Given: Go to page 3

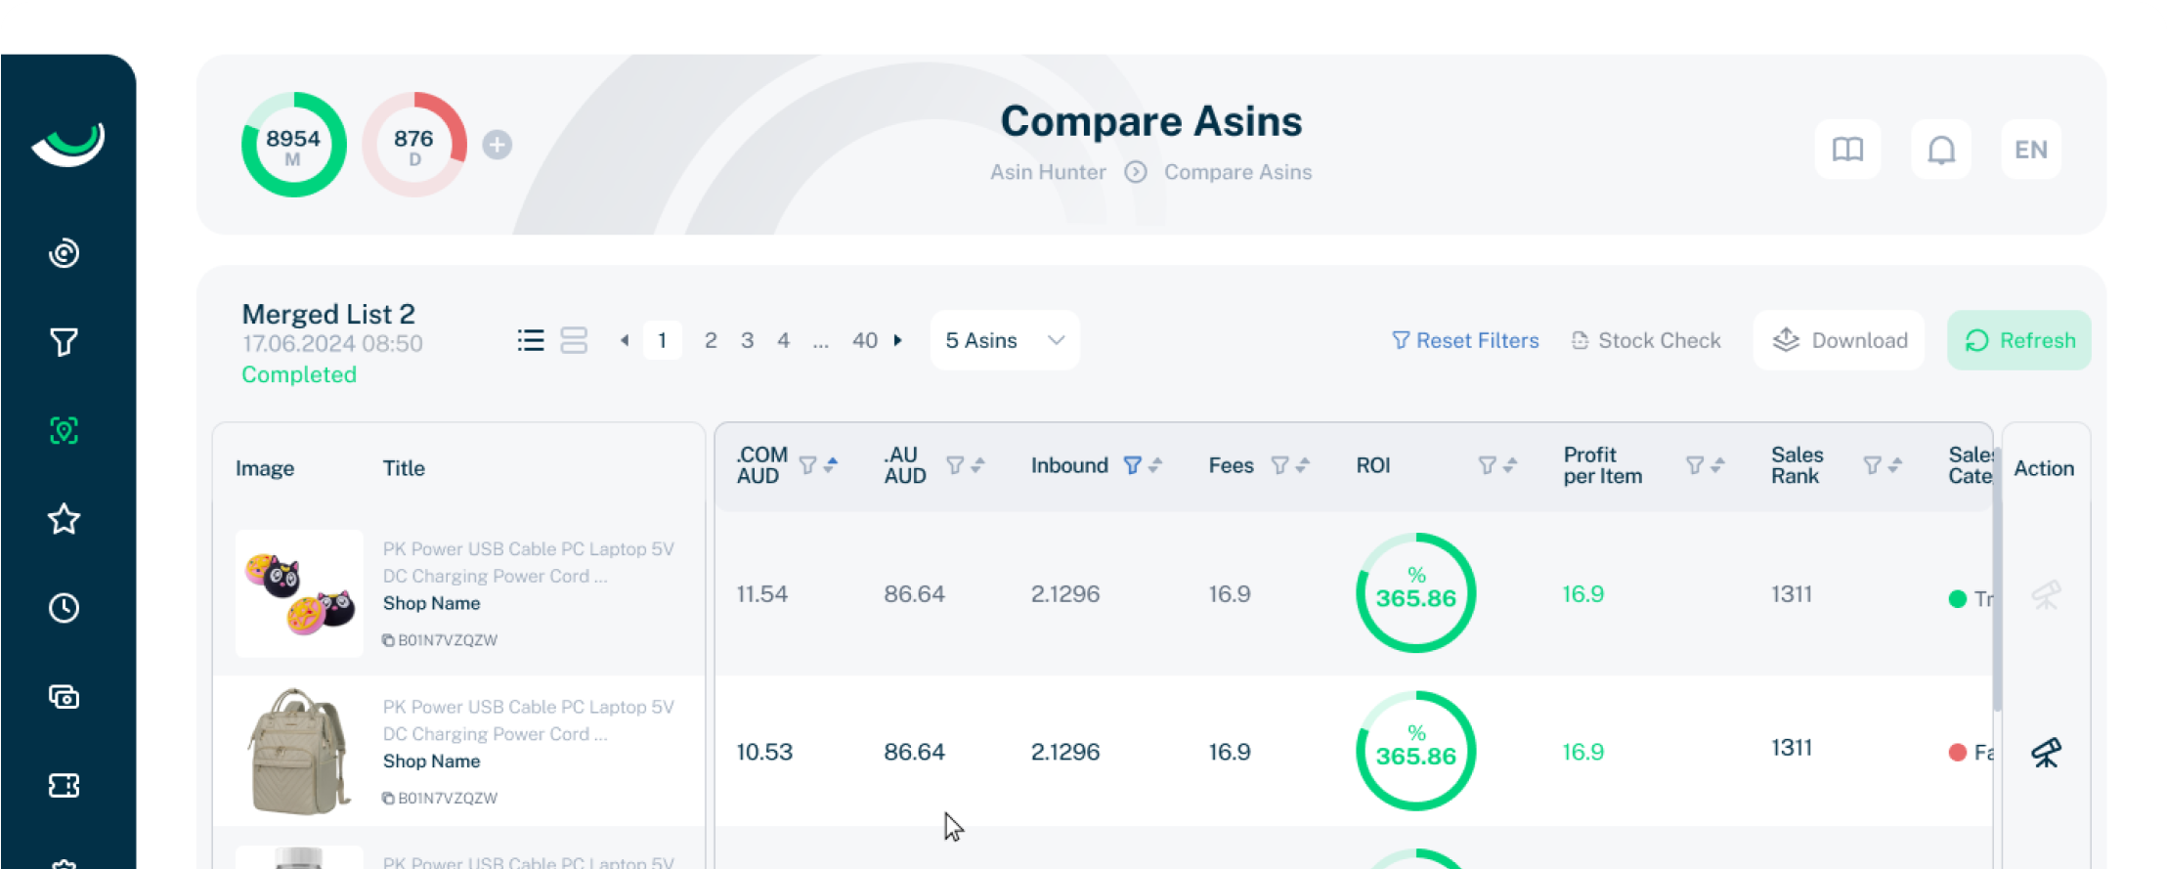Looking at the screenshot, I should pyautogui.click(x=747, y=340).
